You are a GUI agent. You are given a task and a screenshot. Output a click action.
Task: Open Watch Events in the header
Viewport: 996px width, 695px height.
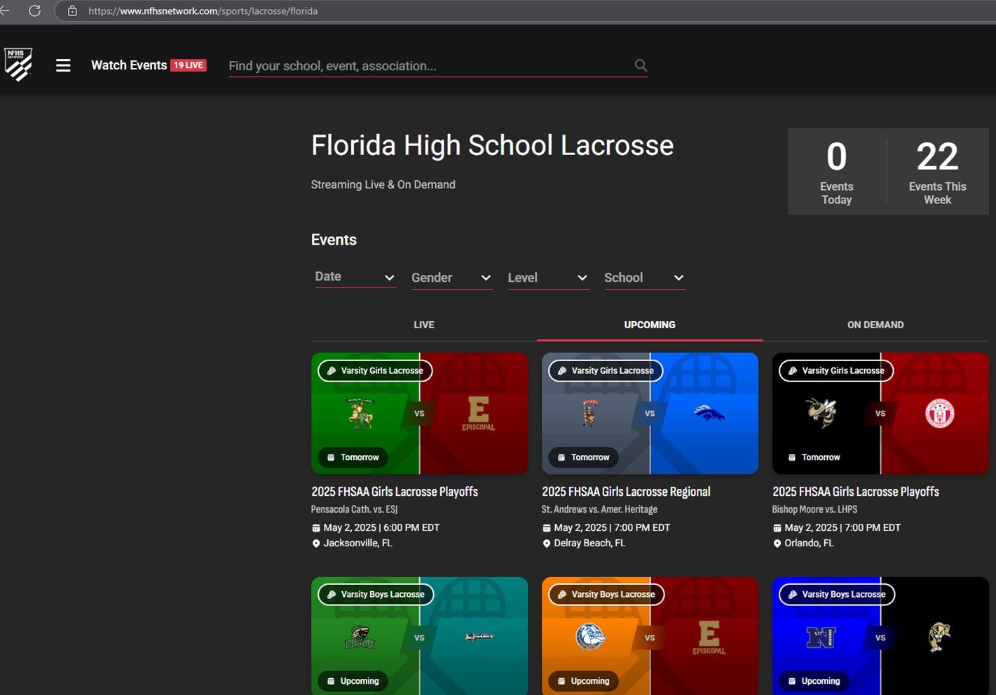[x=129, y=65]
